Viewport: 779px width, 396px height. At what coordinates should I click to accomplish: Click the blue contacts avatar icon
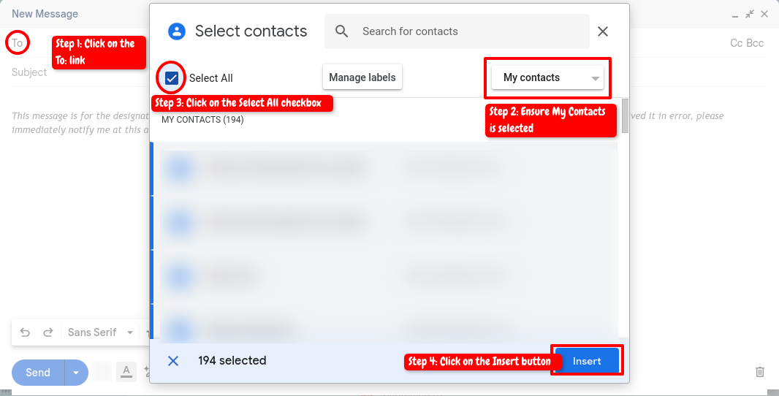coord(177,31)
